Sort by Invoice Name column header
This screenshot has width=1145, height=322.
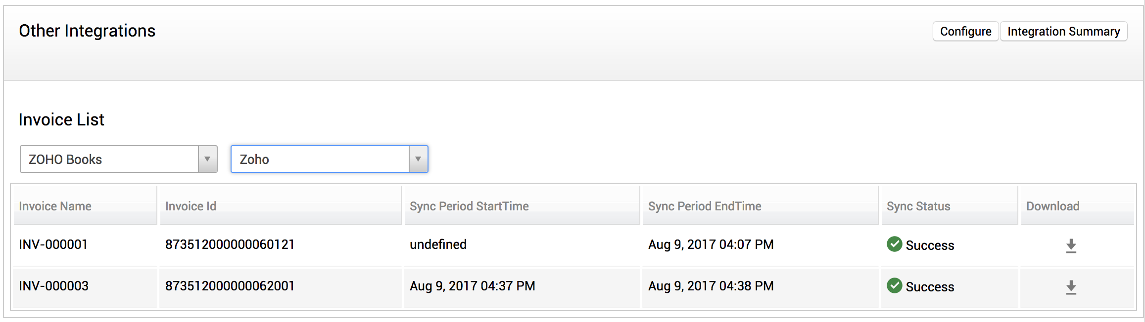[55, 206]
